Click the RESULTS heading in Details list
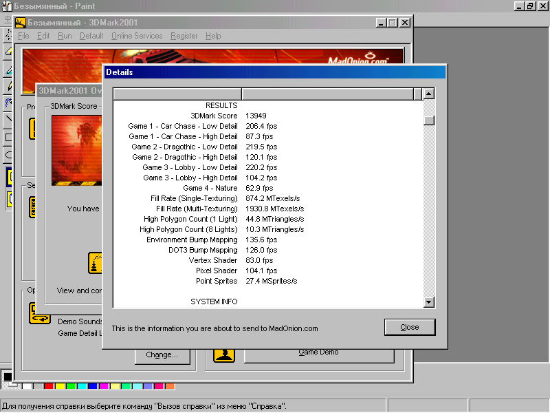The width and height of the screenshot is (550, 413). point(221,105)
